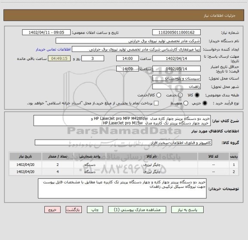Click the توضیحات خریدار label
248x240 pixels.
(x=223, y=189)
